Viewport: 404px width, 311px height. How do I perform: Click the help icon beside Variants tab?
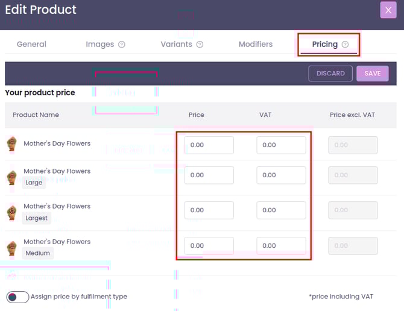(x=200, y=45)
